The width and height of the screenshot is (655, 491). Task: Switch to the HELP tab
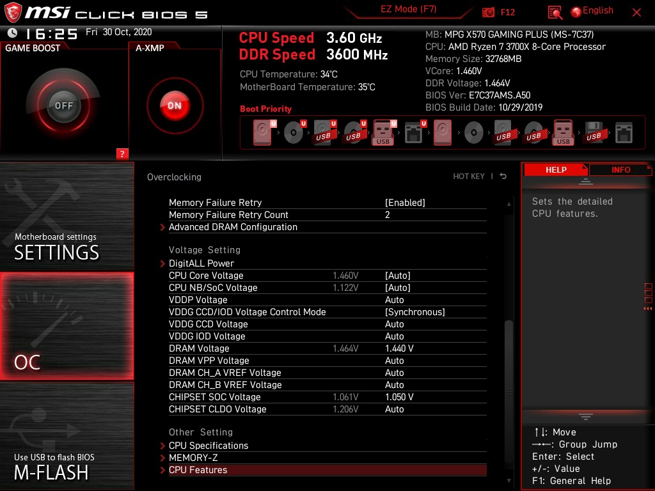[x=556, y=170]
